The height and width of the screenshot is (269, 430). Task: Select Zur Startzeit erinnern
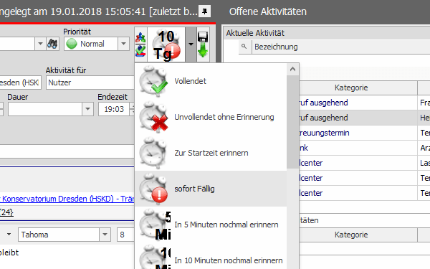click(211, 153)
